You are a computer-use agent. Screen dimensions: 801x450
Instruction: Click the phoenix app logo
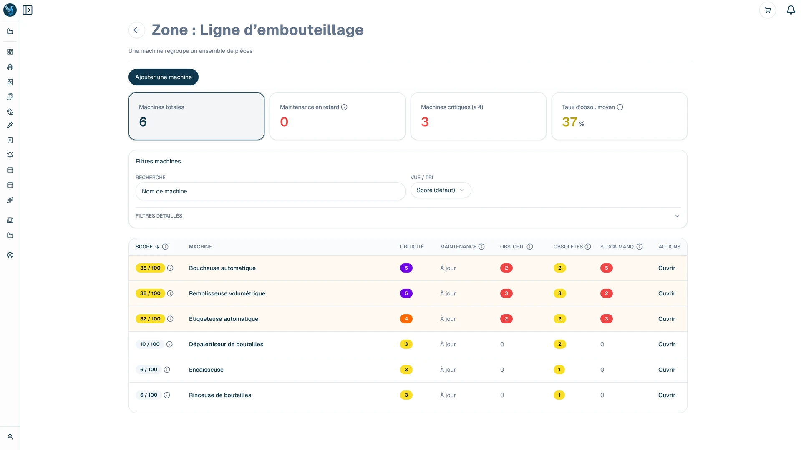tap(10, 10)
